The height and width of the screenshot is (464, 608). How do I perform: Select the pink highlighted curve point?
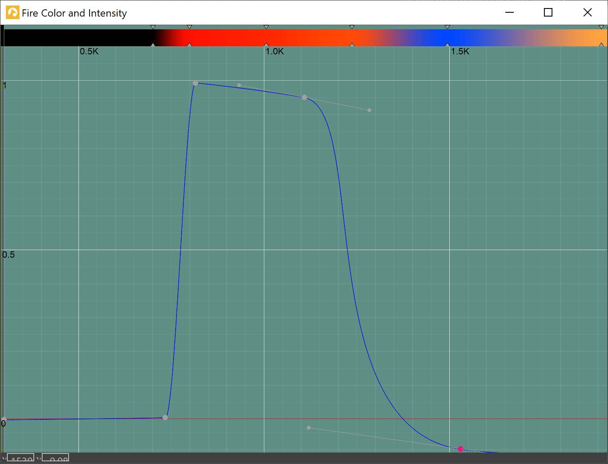pos(460,449)
